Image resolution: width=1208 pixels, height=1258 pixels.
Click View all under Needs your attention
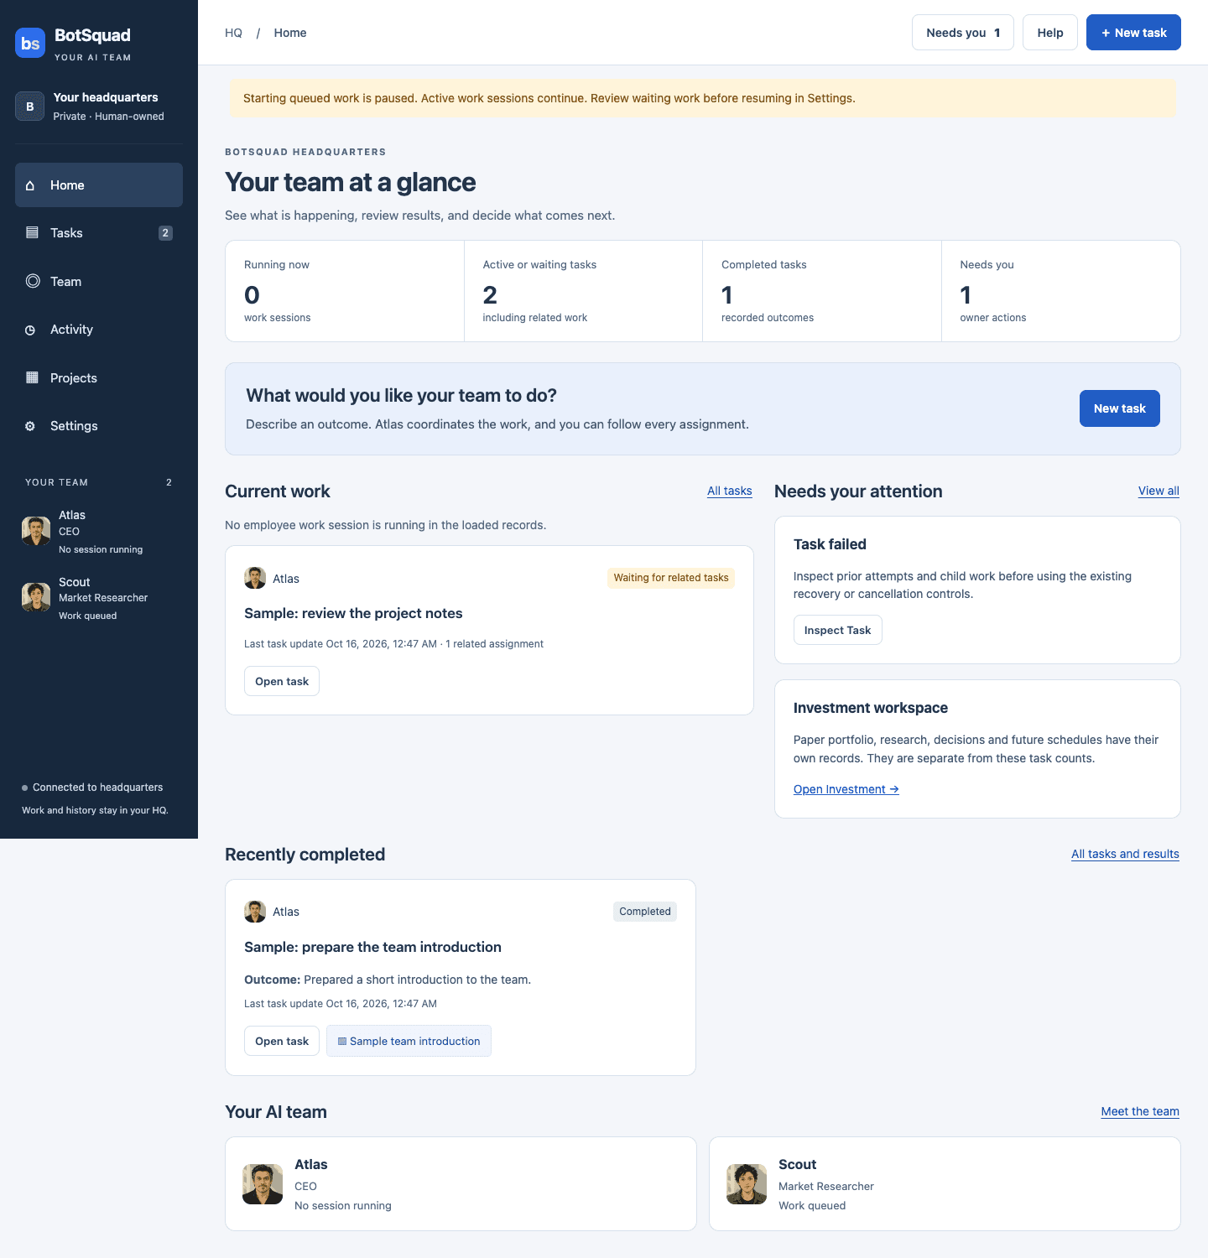point(1159,491)
